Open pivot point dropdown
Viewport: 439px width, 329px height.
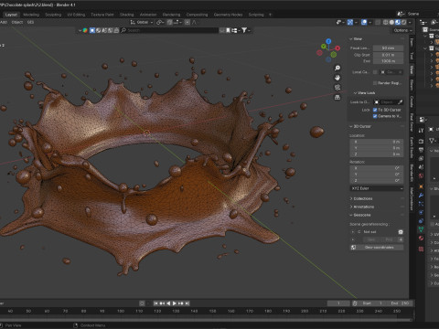pyautogui.click(x=161, y=22)
